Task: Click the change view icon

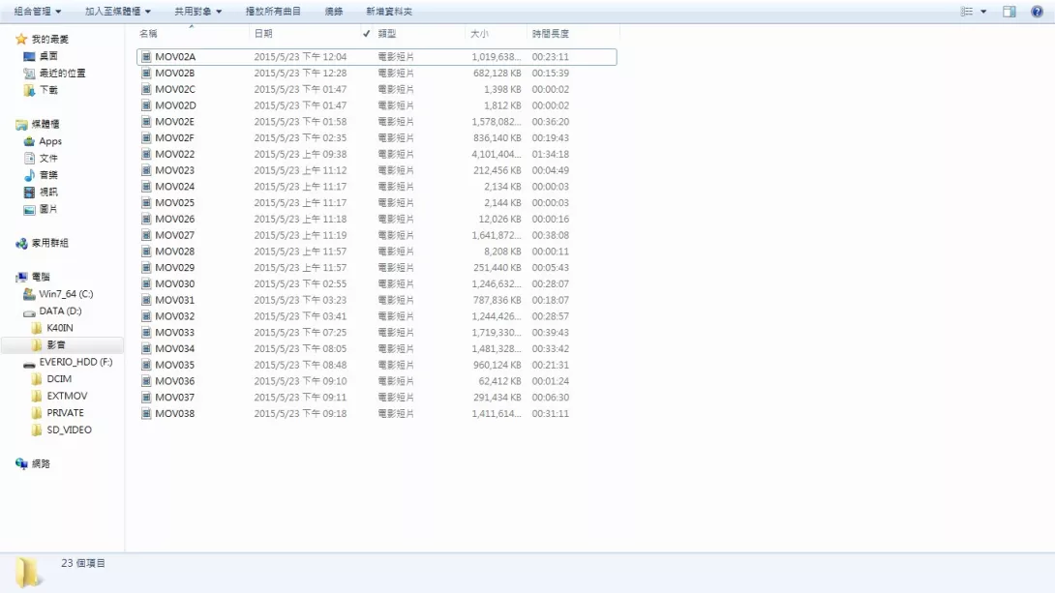Action: (966, 12)
